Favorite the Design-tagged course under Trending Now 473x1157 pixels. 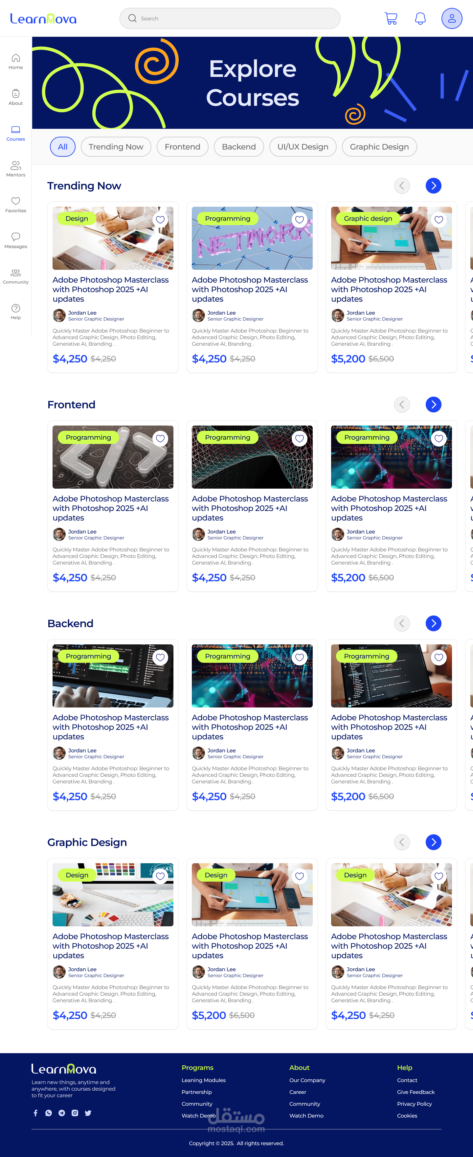pos(160,220)
